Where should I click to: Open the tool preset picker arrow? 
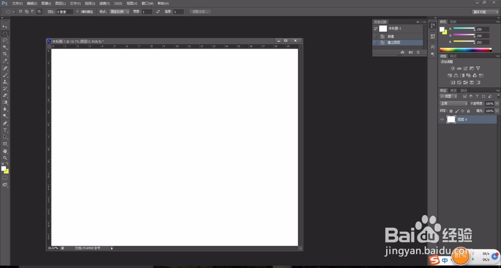[x=14, y=12]
